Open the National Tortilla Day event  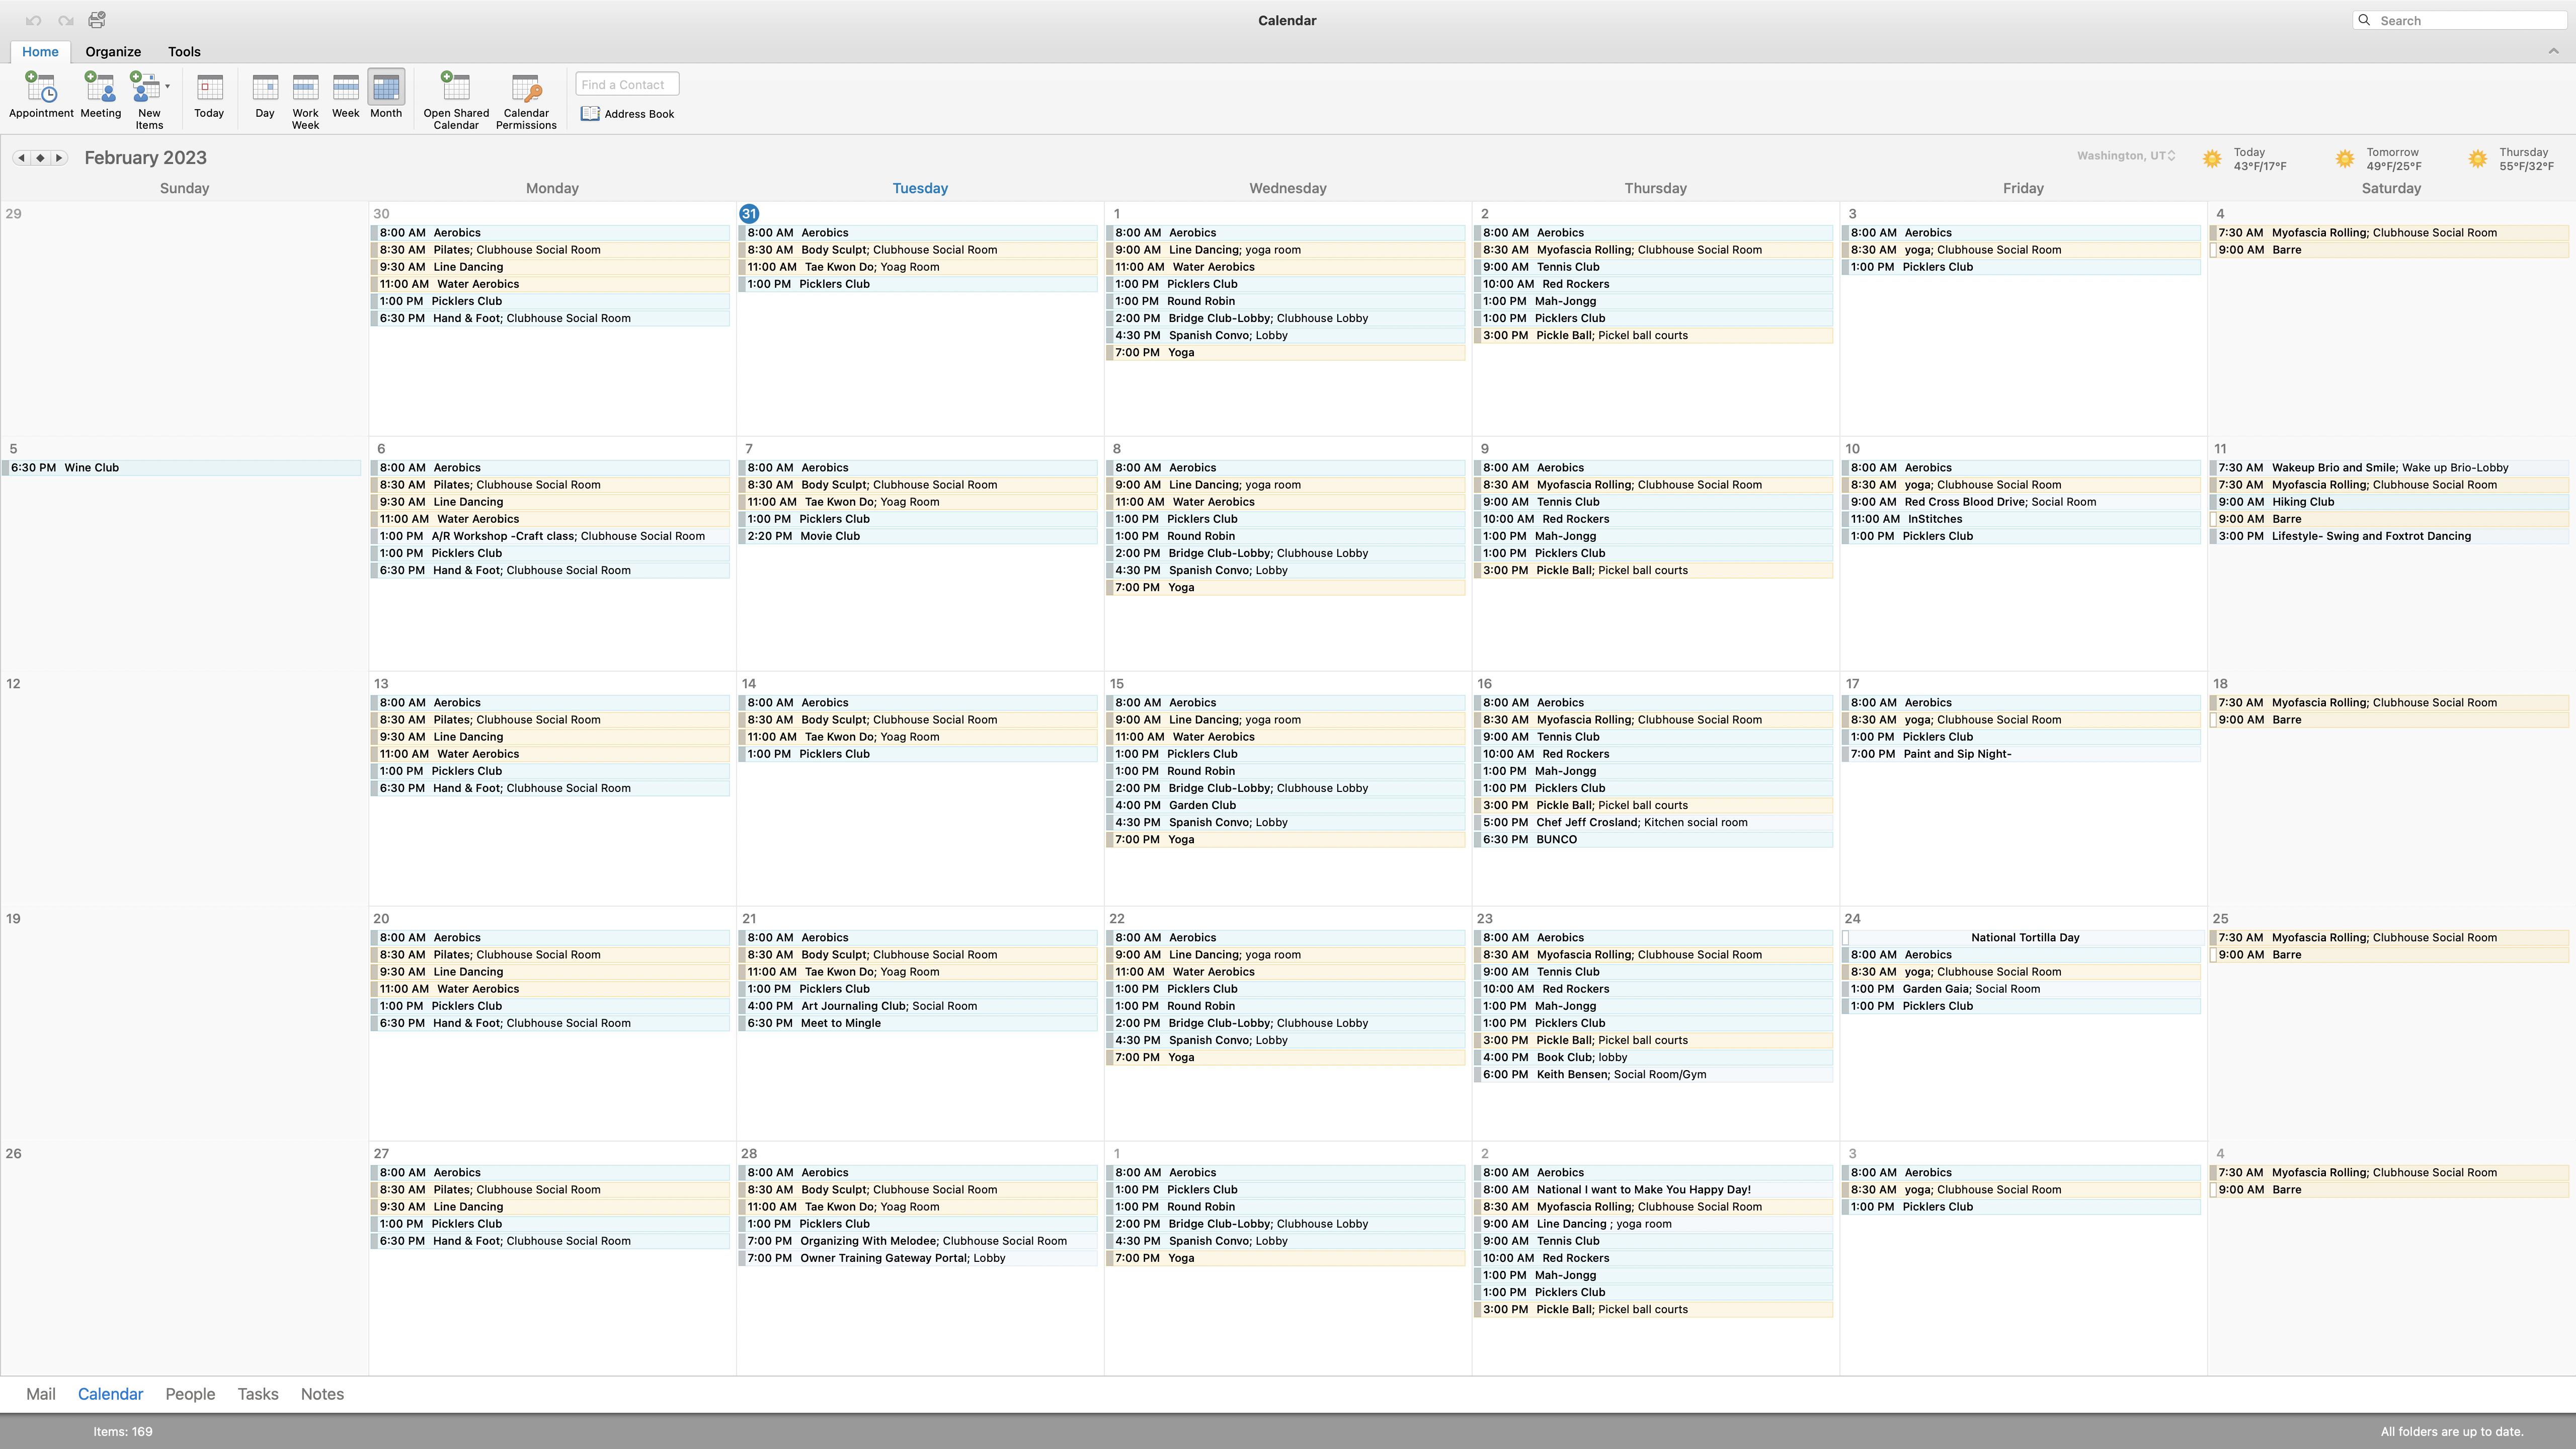point(2024,938)
